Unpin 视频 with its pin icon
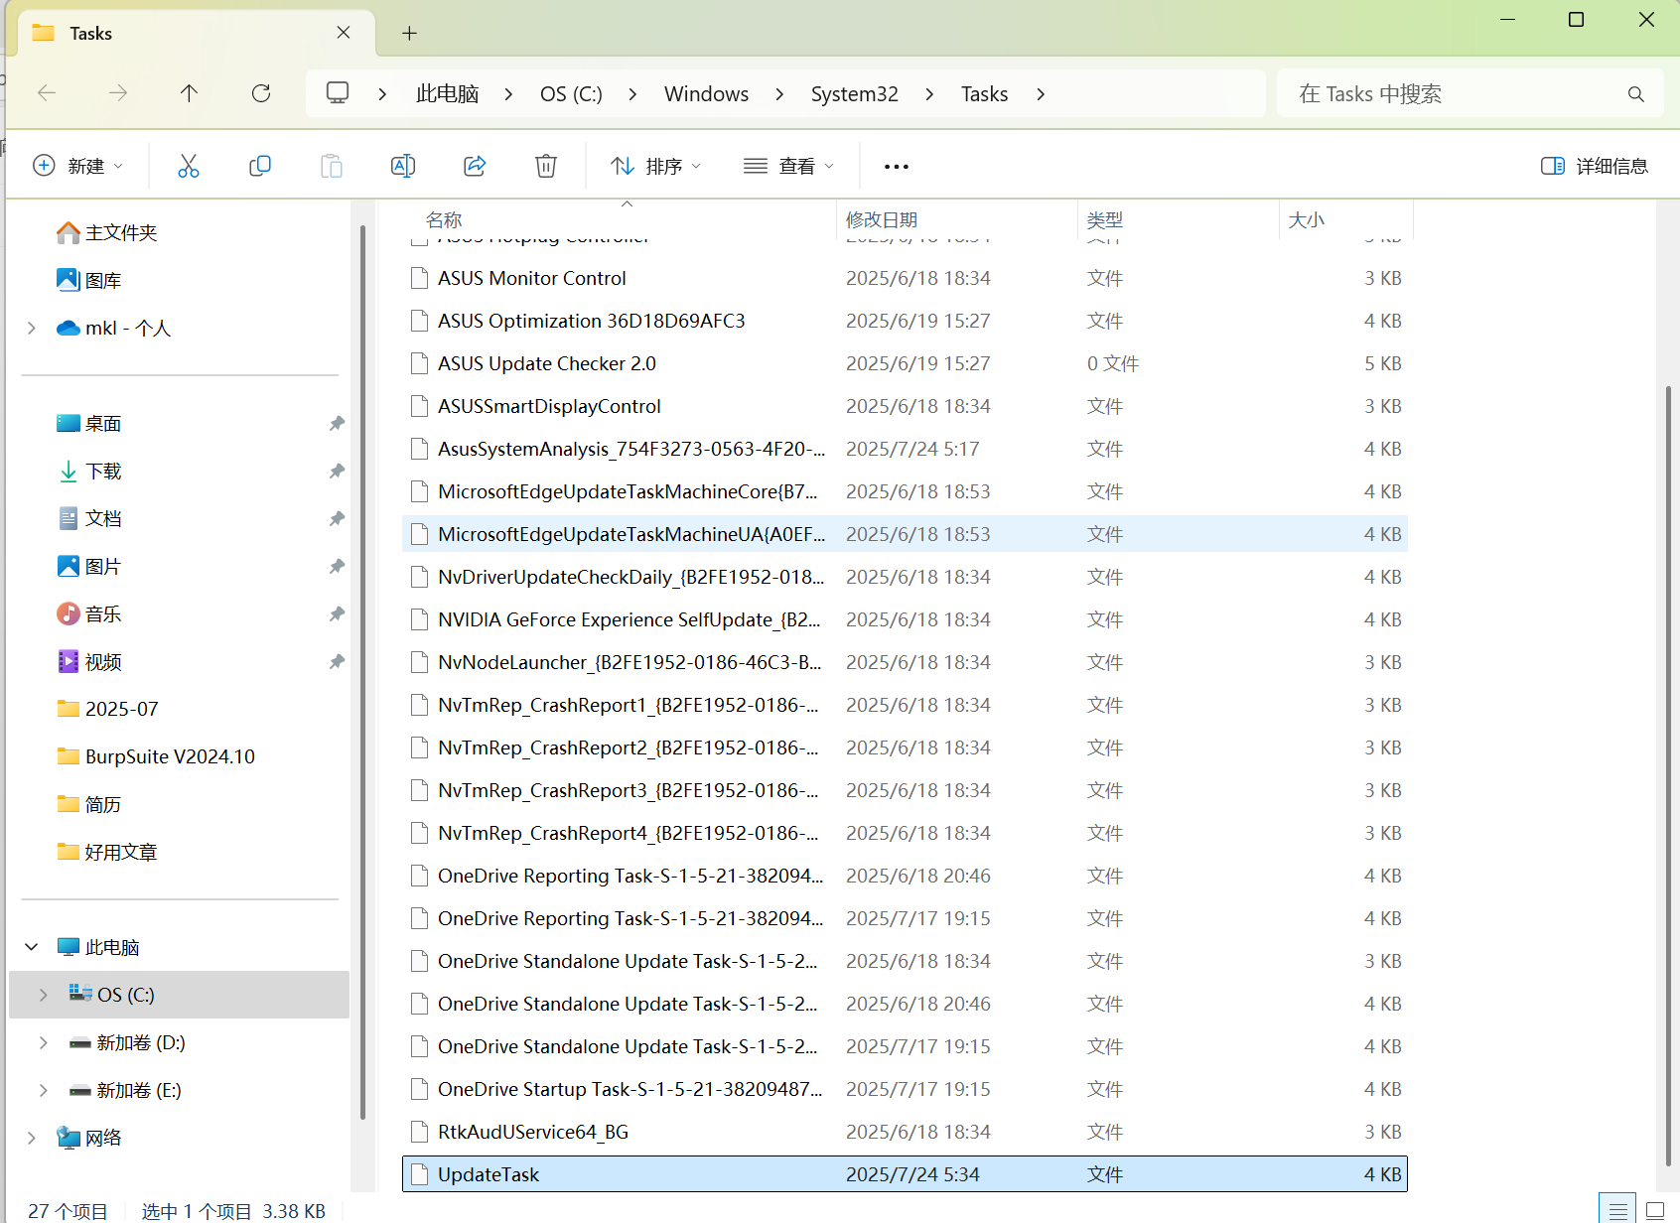The image size is (1680, 1223). coord(337,662)
